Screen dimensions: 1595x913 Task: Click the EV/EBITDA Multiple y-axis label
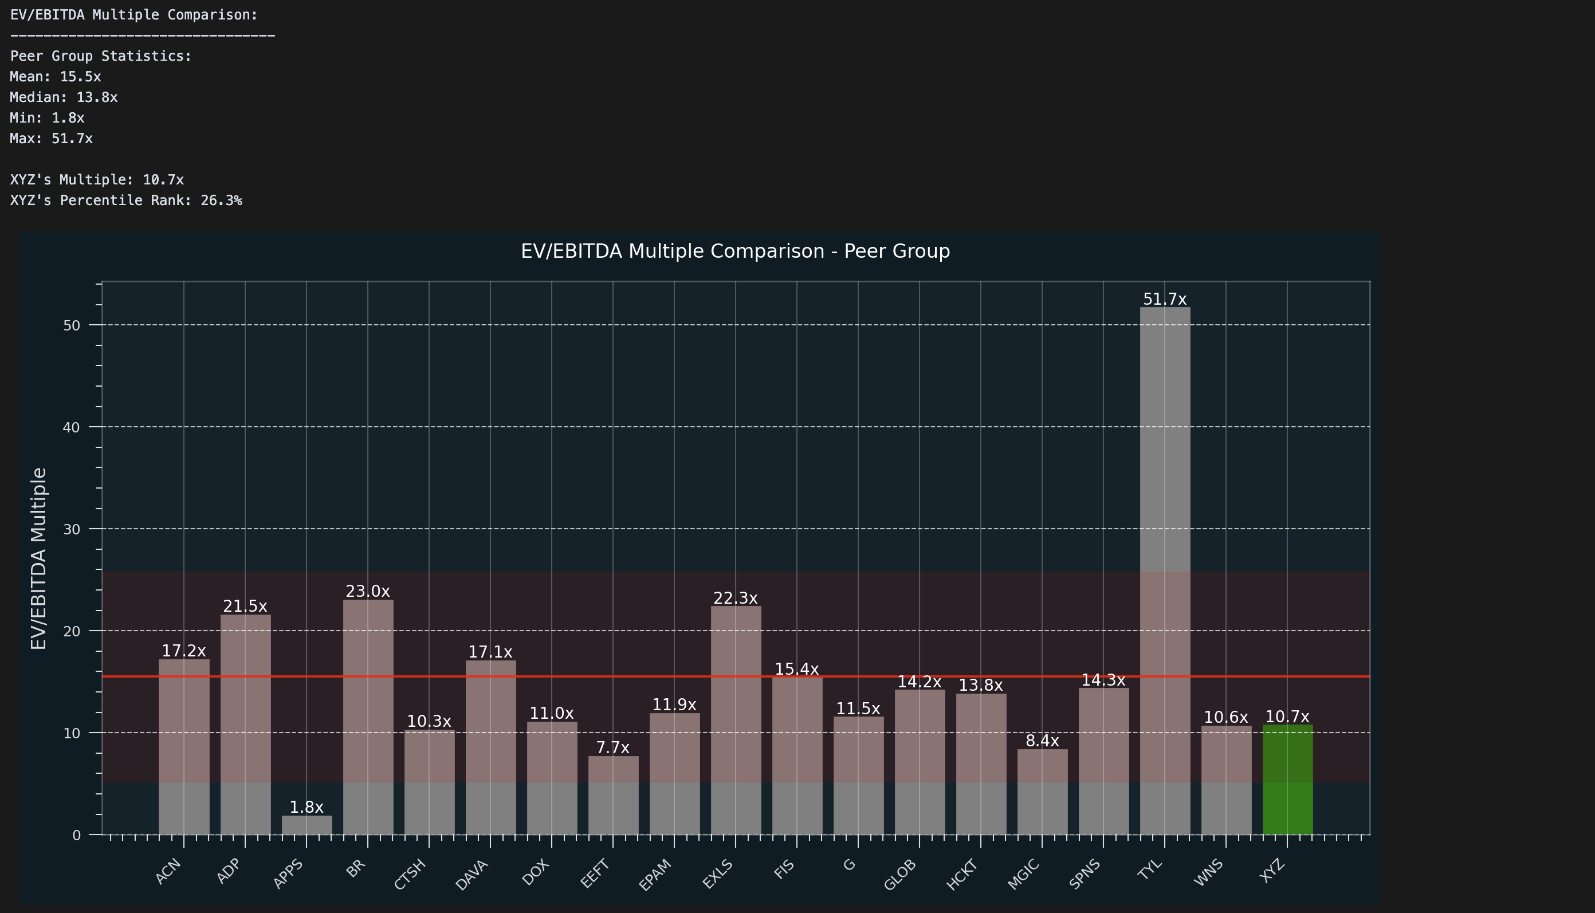(39, 558)
